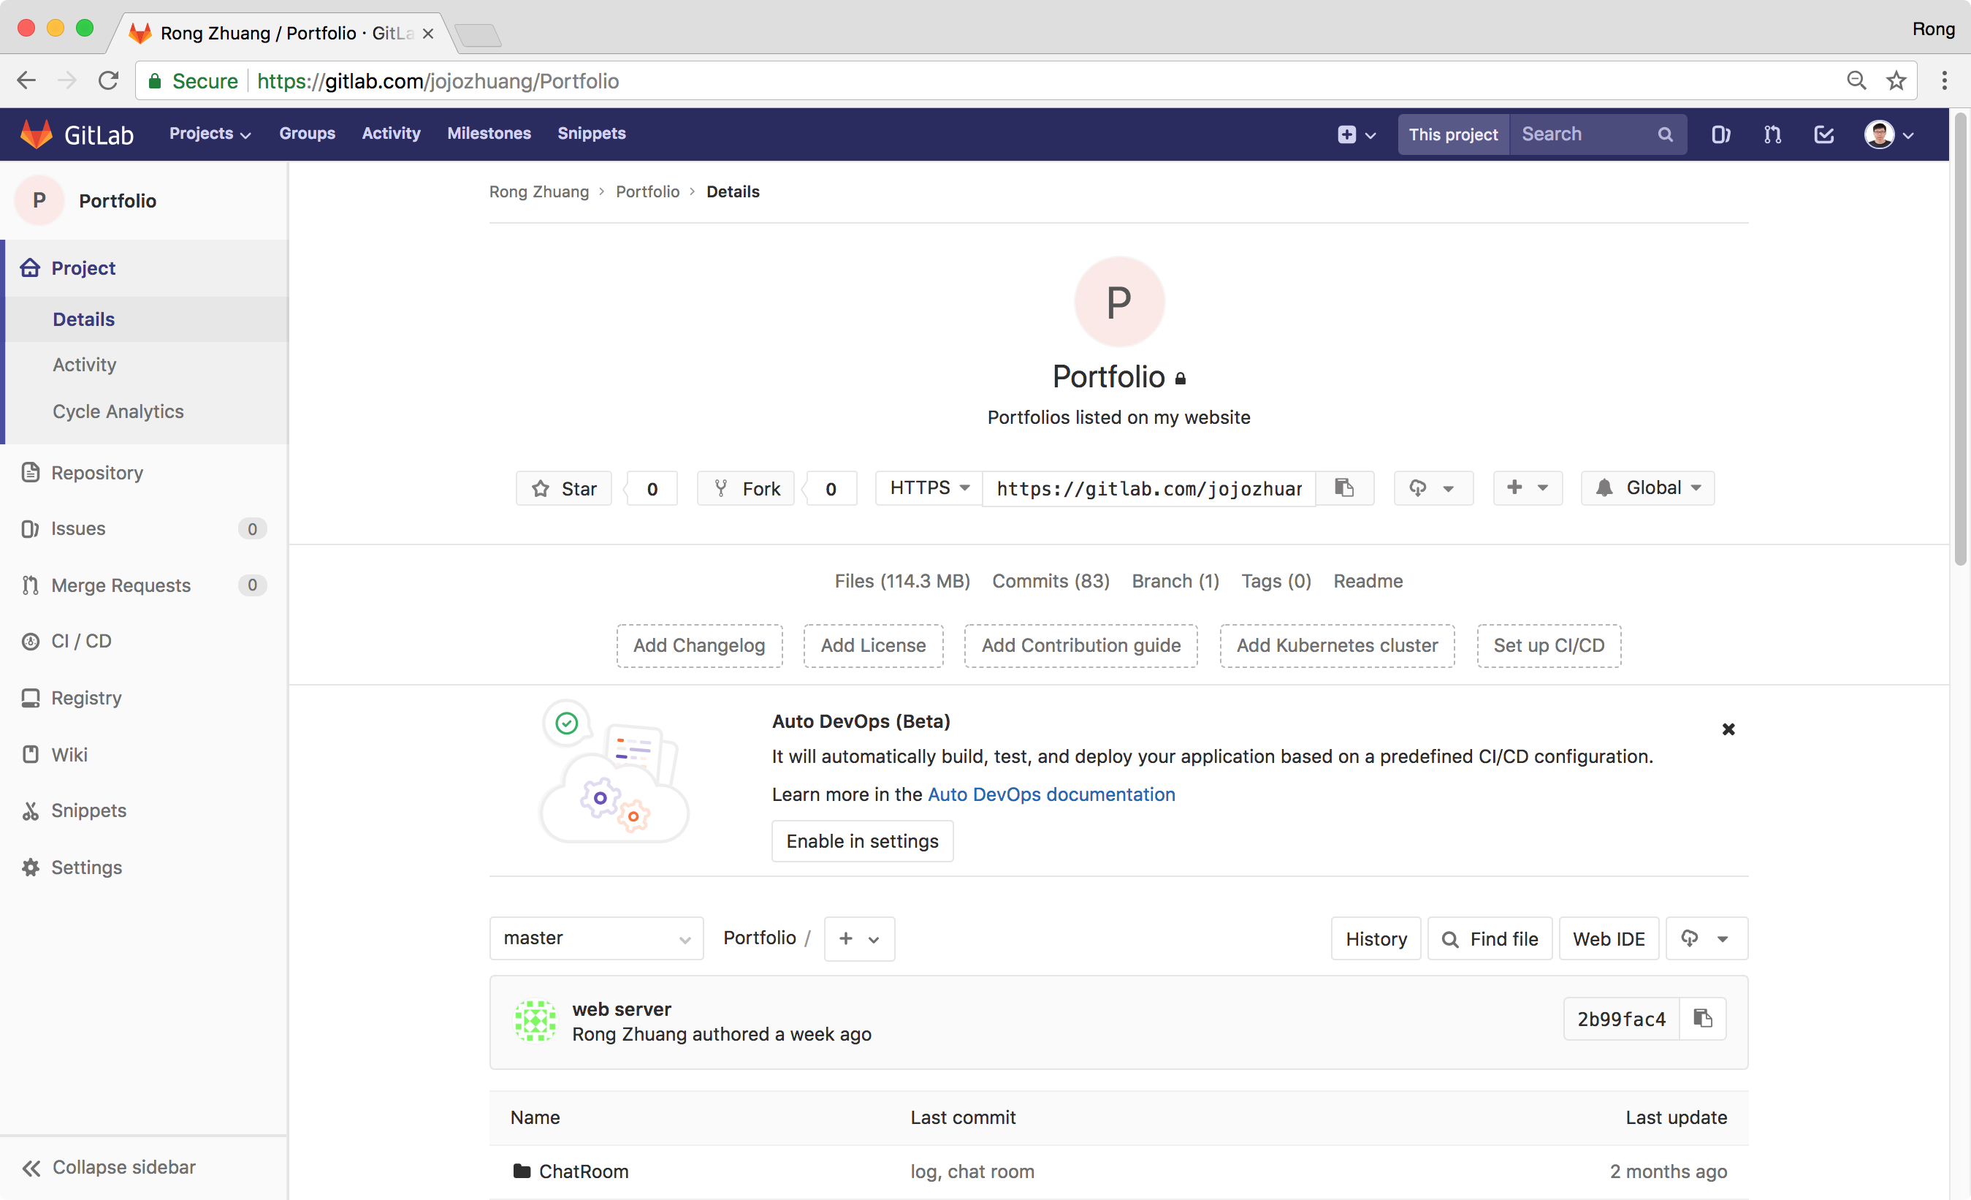1971x1200 pixels.
Task: Go to Activity in top navbar
Action: click(x=391, y=134)
